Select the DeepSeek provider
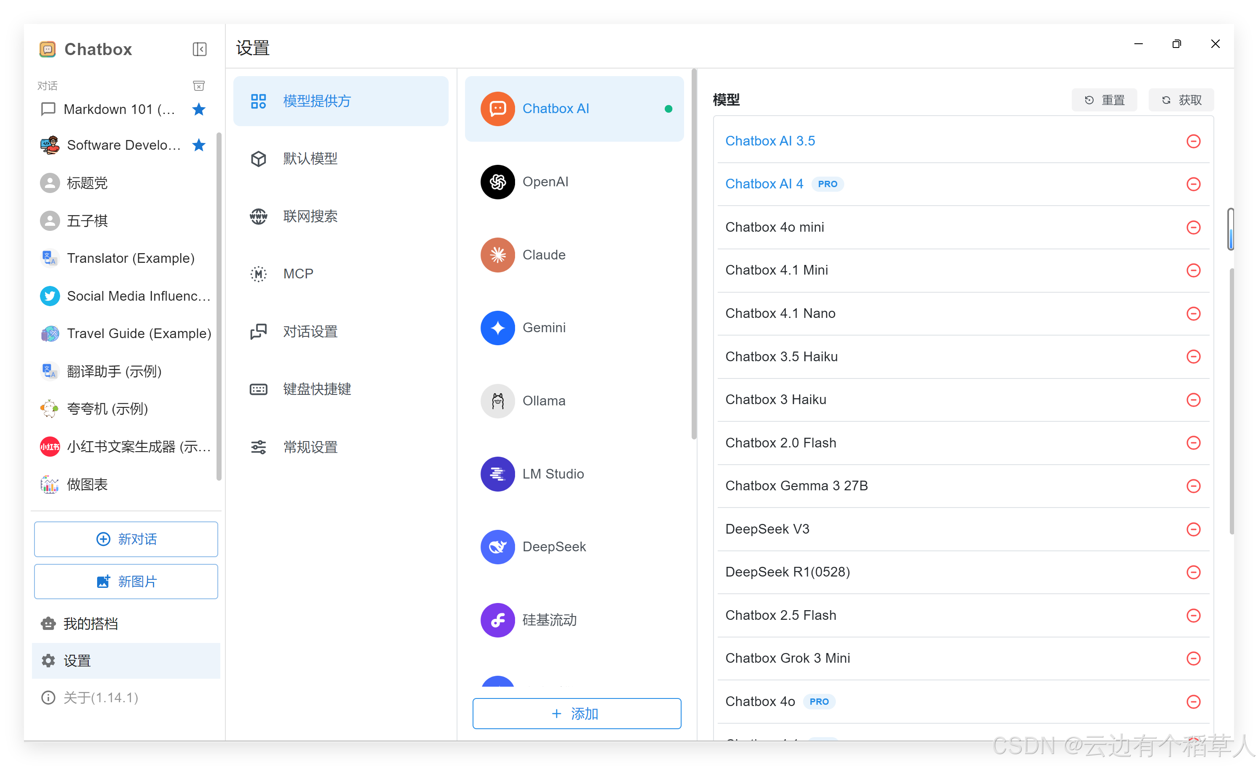Viewport: 1258px width, 767px height. (574, 547)
